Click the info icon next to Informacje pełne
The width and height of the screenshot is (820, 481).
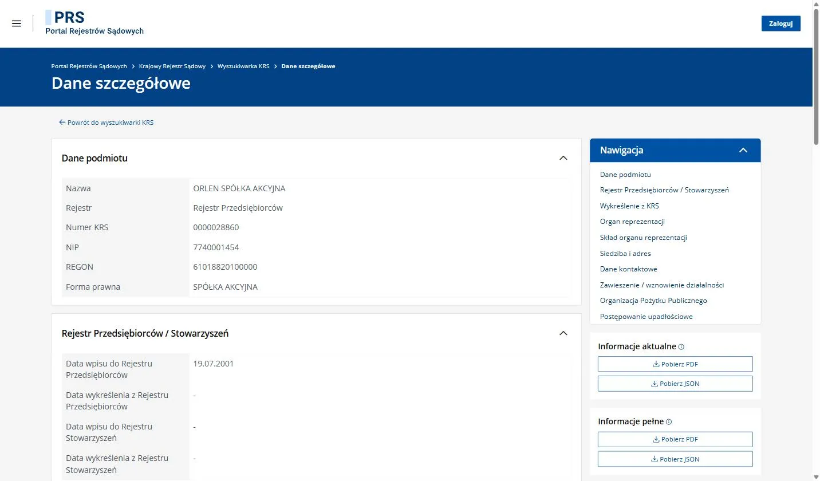[669, 422]
